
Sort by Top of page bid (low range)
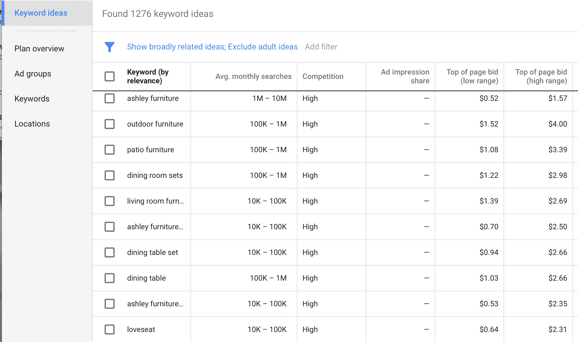[x=472, y=76]
